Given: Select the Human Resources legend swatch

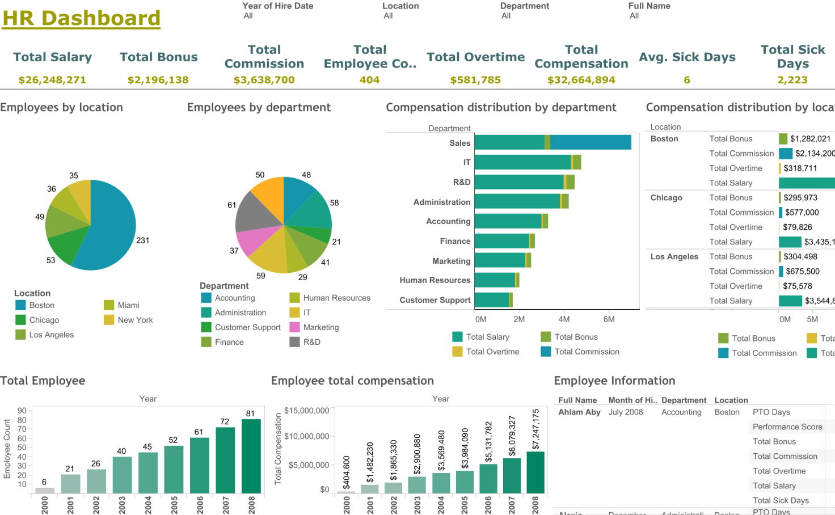Looking at the screenshot, I should (x=294, y=298).
